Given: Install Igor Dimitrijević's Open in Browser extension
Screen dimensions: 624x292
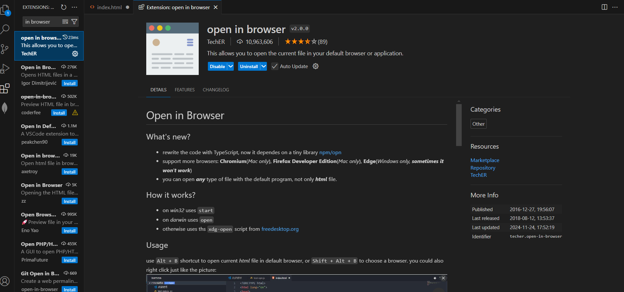Looking at the screenshot, I should click(70, 83).
